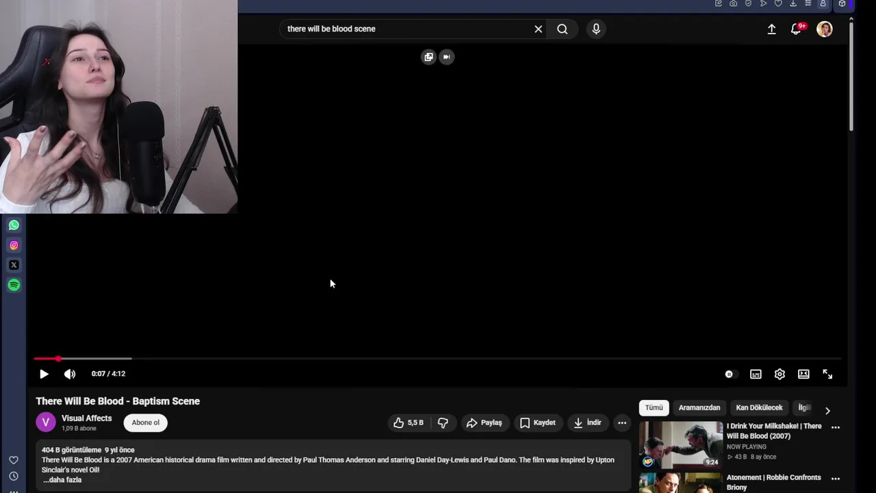
Task: Select the Kan Dökülecek filter chip
Action: pyautogui.click(x=759, y=407)
